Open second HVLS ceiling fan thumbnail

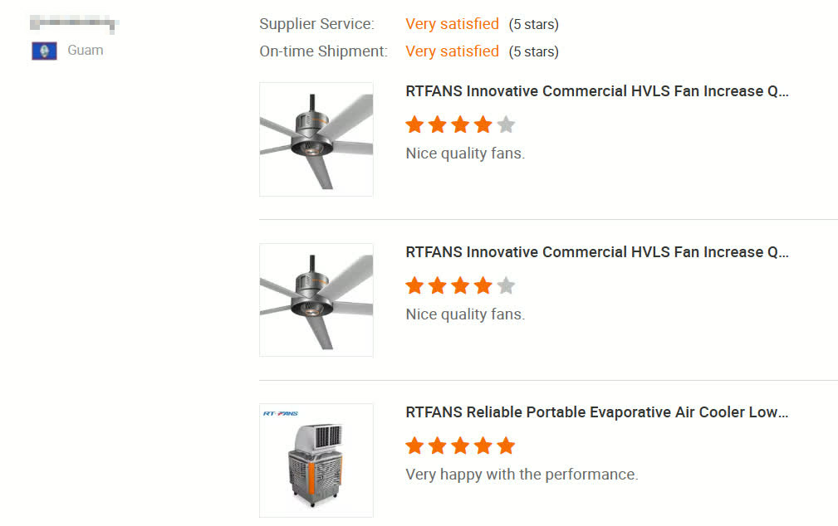point(316,300)
